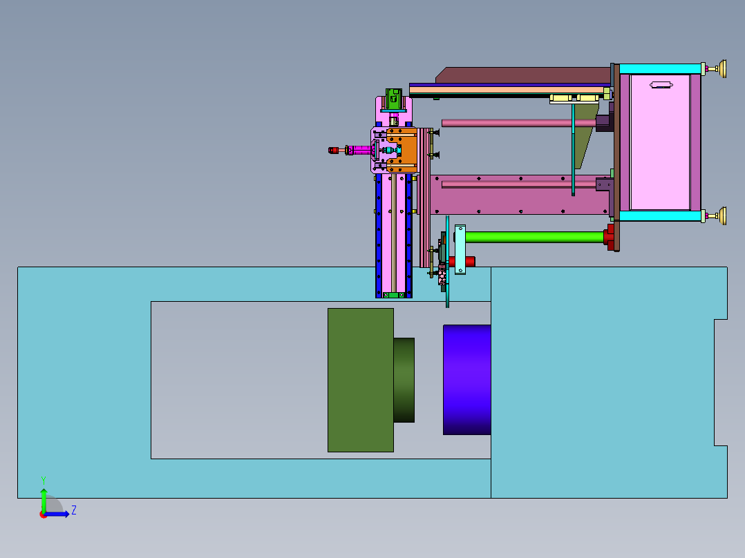
Task: Click the blue Z axis arrow of the triad
Action: (x=58, y=514)
